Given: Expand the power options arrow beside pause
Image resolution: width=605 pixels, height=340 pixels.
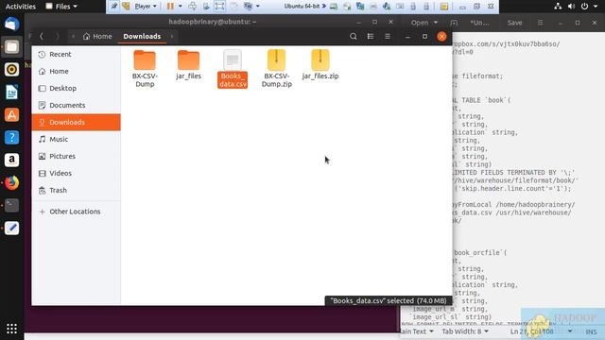Looking at the screenshot, I should click(181, 7).
